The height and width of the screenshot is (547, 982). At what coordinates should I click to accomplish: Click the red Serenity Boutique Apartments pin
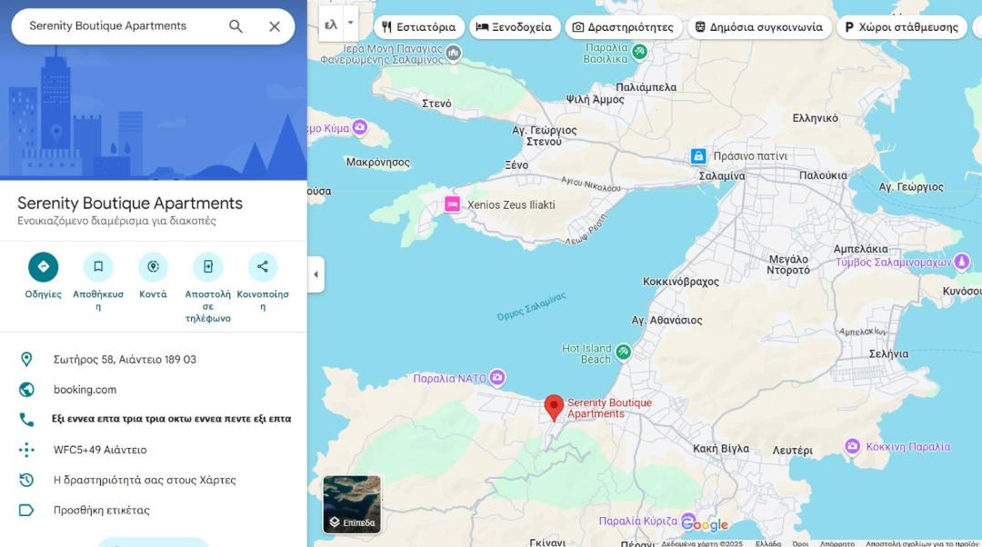click(554, 407)
